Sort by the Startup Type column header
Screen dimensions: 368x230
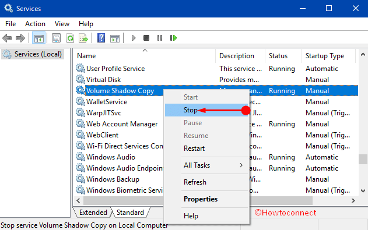click(328, 56)
